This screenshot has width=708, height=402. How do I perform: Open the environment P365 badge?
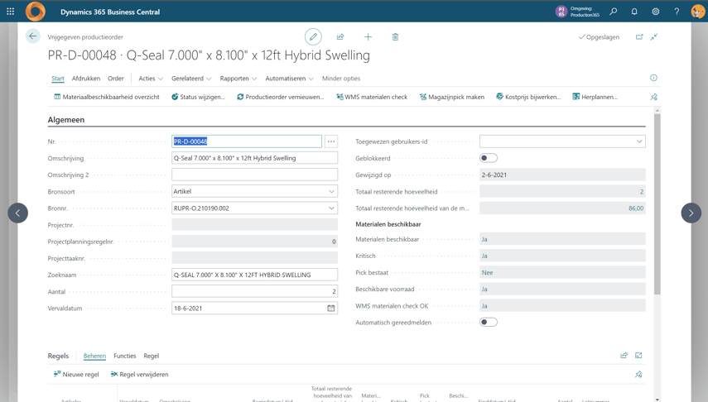click(x=561, y=12)
